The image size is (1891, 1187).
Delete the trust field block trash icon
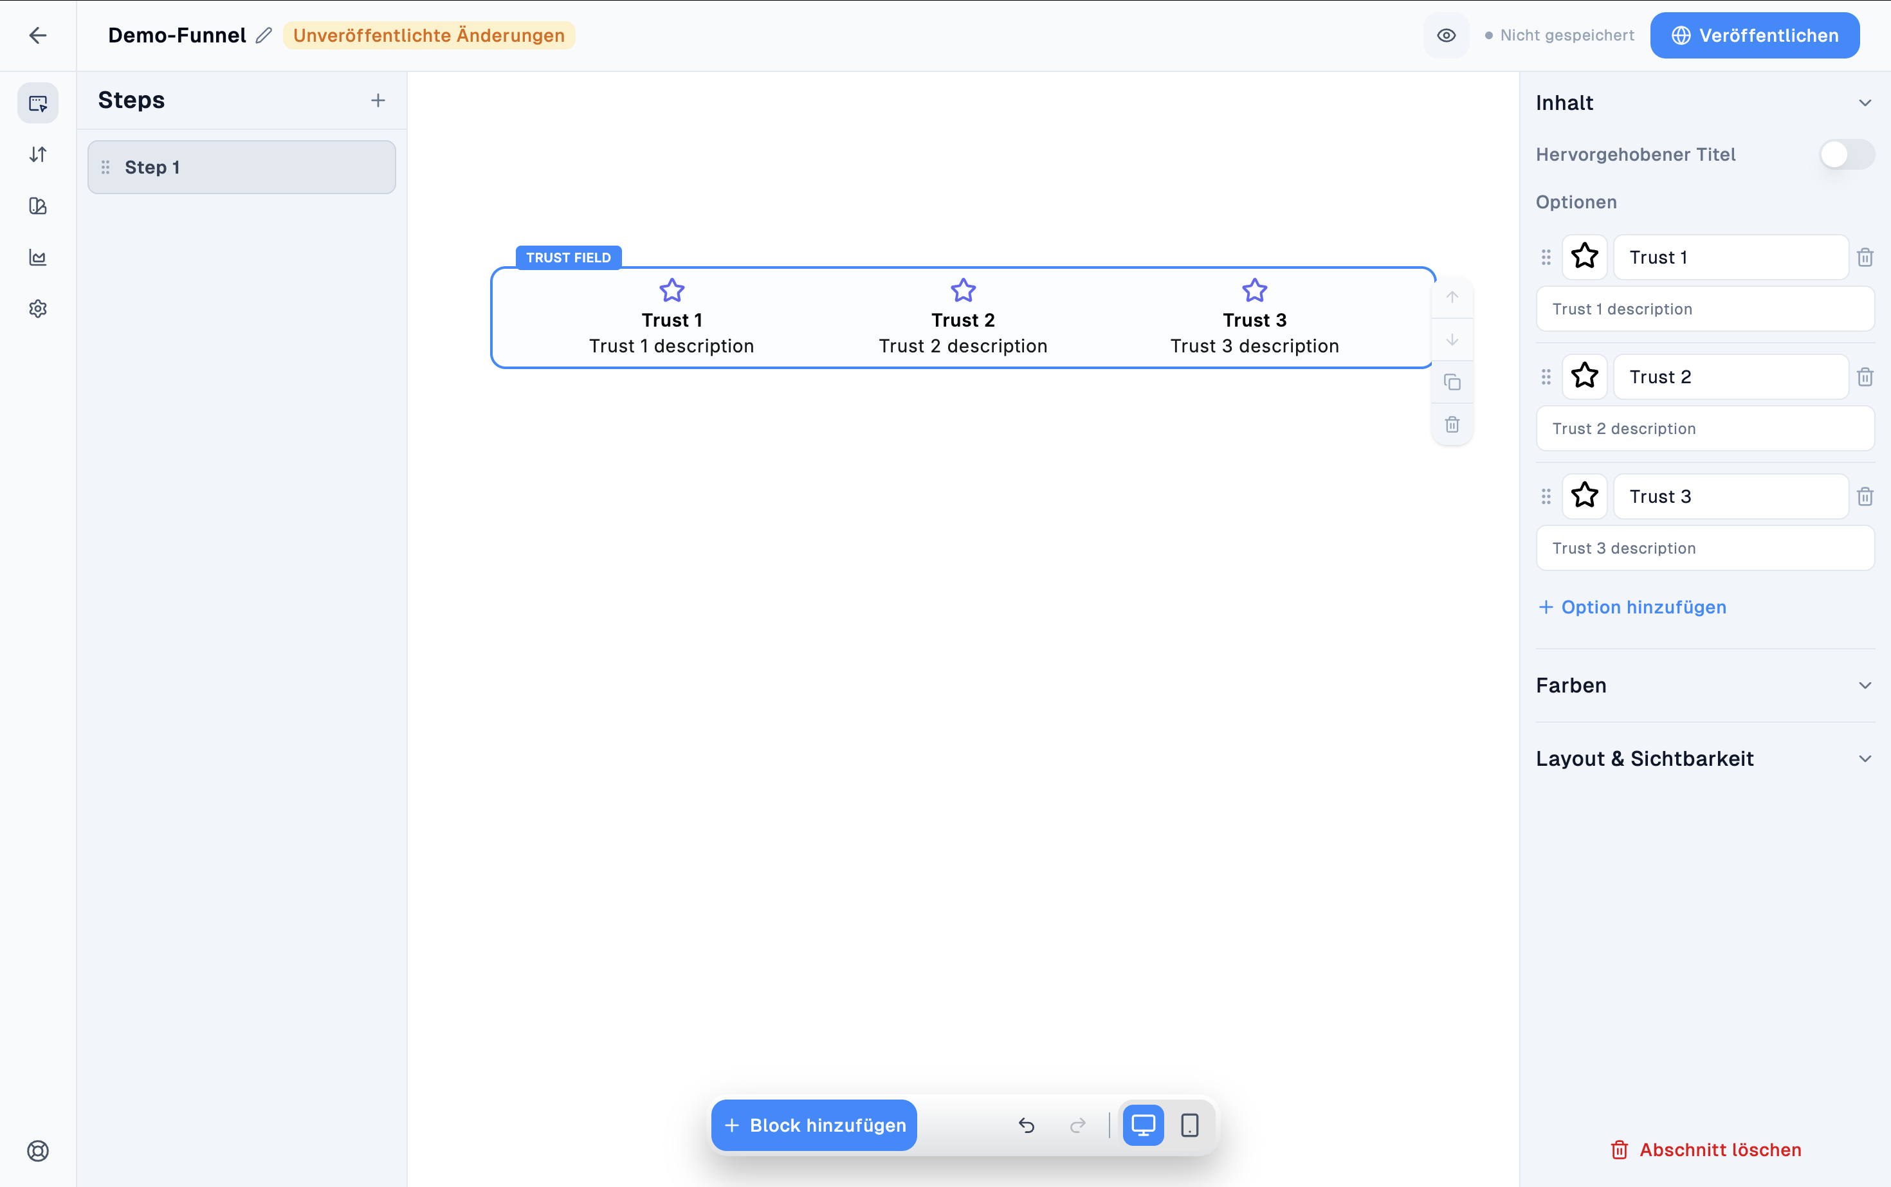(x=1452, y=425)
